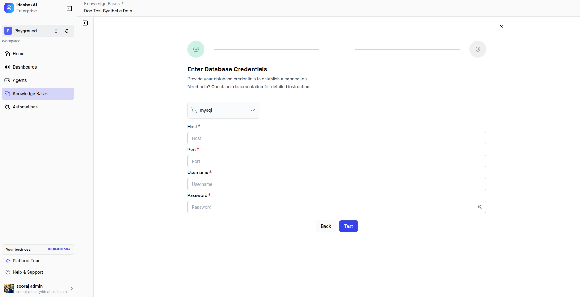Open Business DNA link
The height and width of the screenshot is (297, 580).
click(x=59, y=250)
